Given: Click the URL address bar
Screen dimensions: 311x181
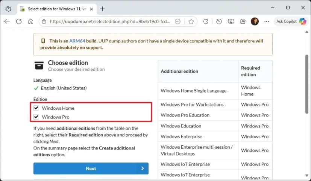Looking at the screenshot, I should point(109,21).
